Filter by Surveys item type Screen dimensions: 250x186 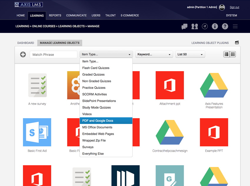(x=106, y=147)
